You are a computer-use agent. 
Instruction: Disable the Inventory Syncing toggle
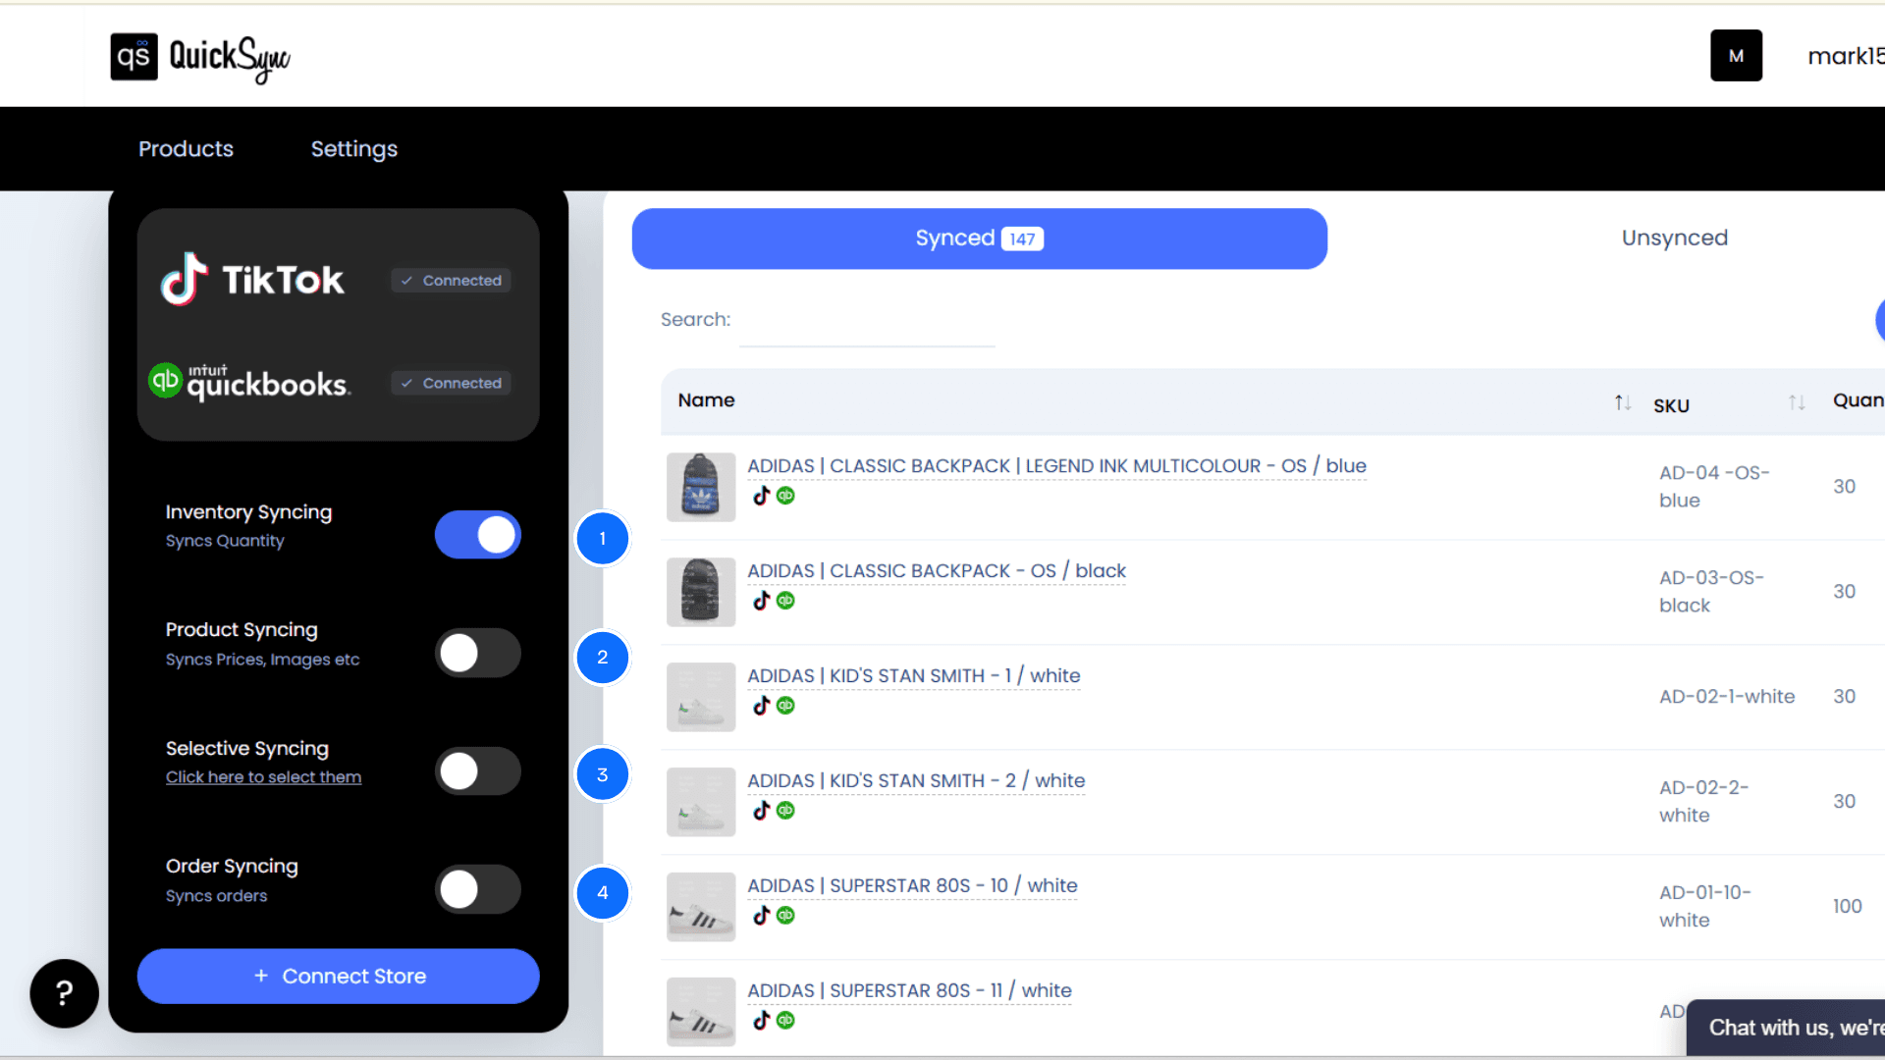pyautogui.click(x=478, y=535)
